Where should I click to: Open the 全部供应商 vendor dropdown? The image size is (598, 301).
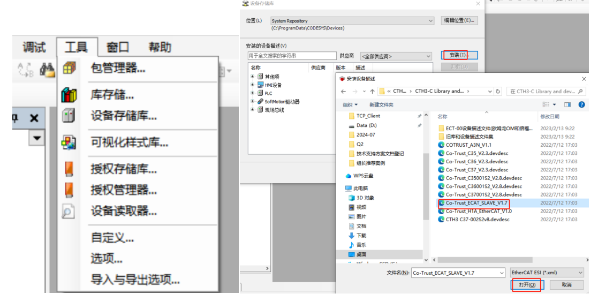[x=396, y=56]
